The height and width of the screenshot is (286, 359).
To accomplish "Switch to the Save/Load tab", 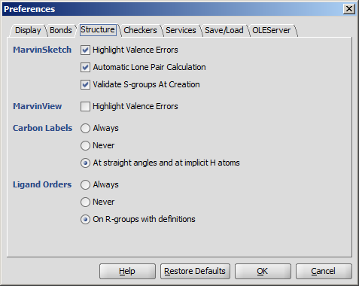I will pos(224,30).
